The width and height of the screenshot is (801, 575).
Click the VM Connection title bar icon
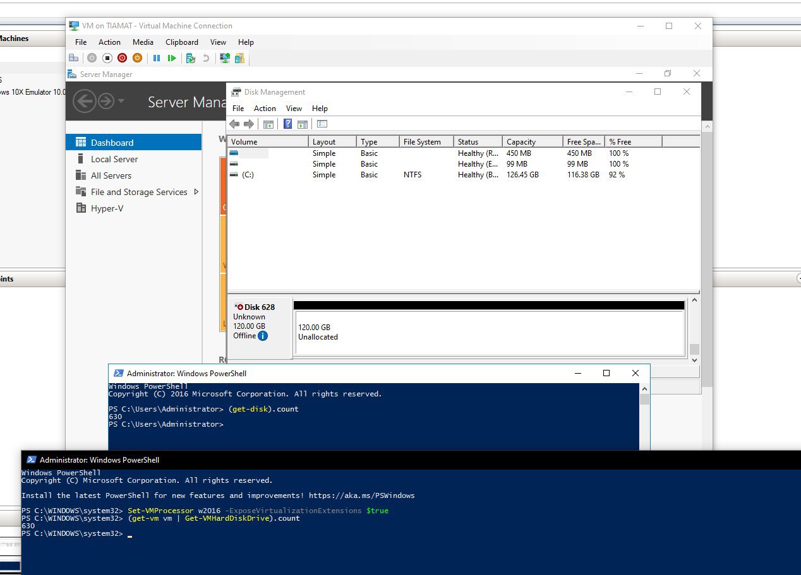tap(73, 26)
